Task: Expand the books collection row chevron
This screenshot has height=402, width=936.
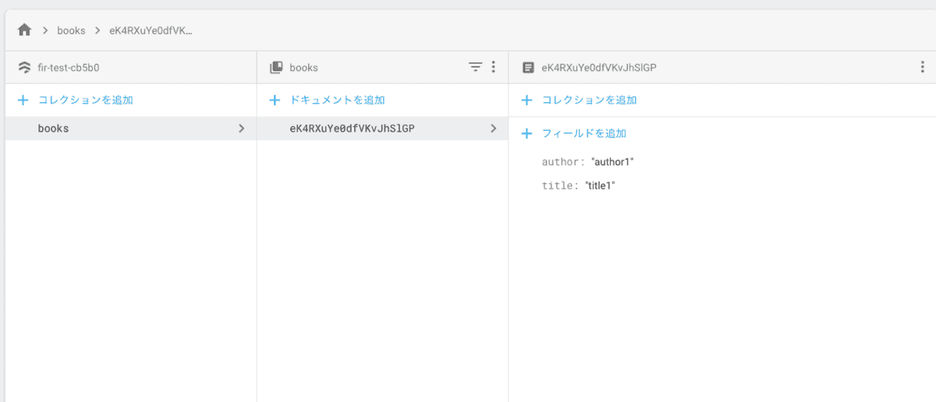Action: pyautogui.click(x=241, y=129)
